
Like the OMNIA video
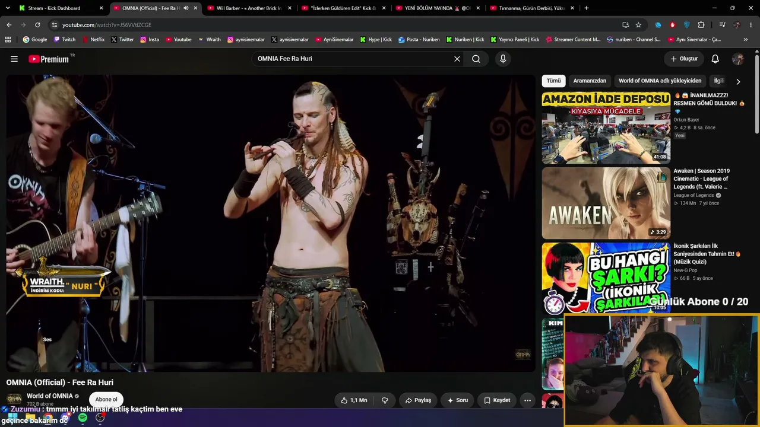click(354, 400)
